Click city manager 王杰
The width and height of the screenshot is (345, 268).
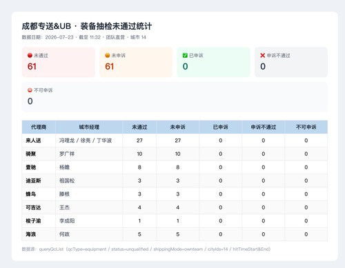(x=64, y=207)
